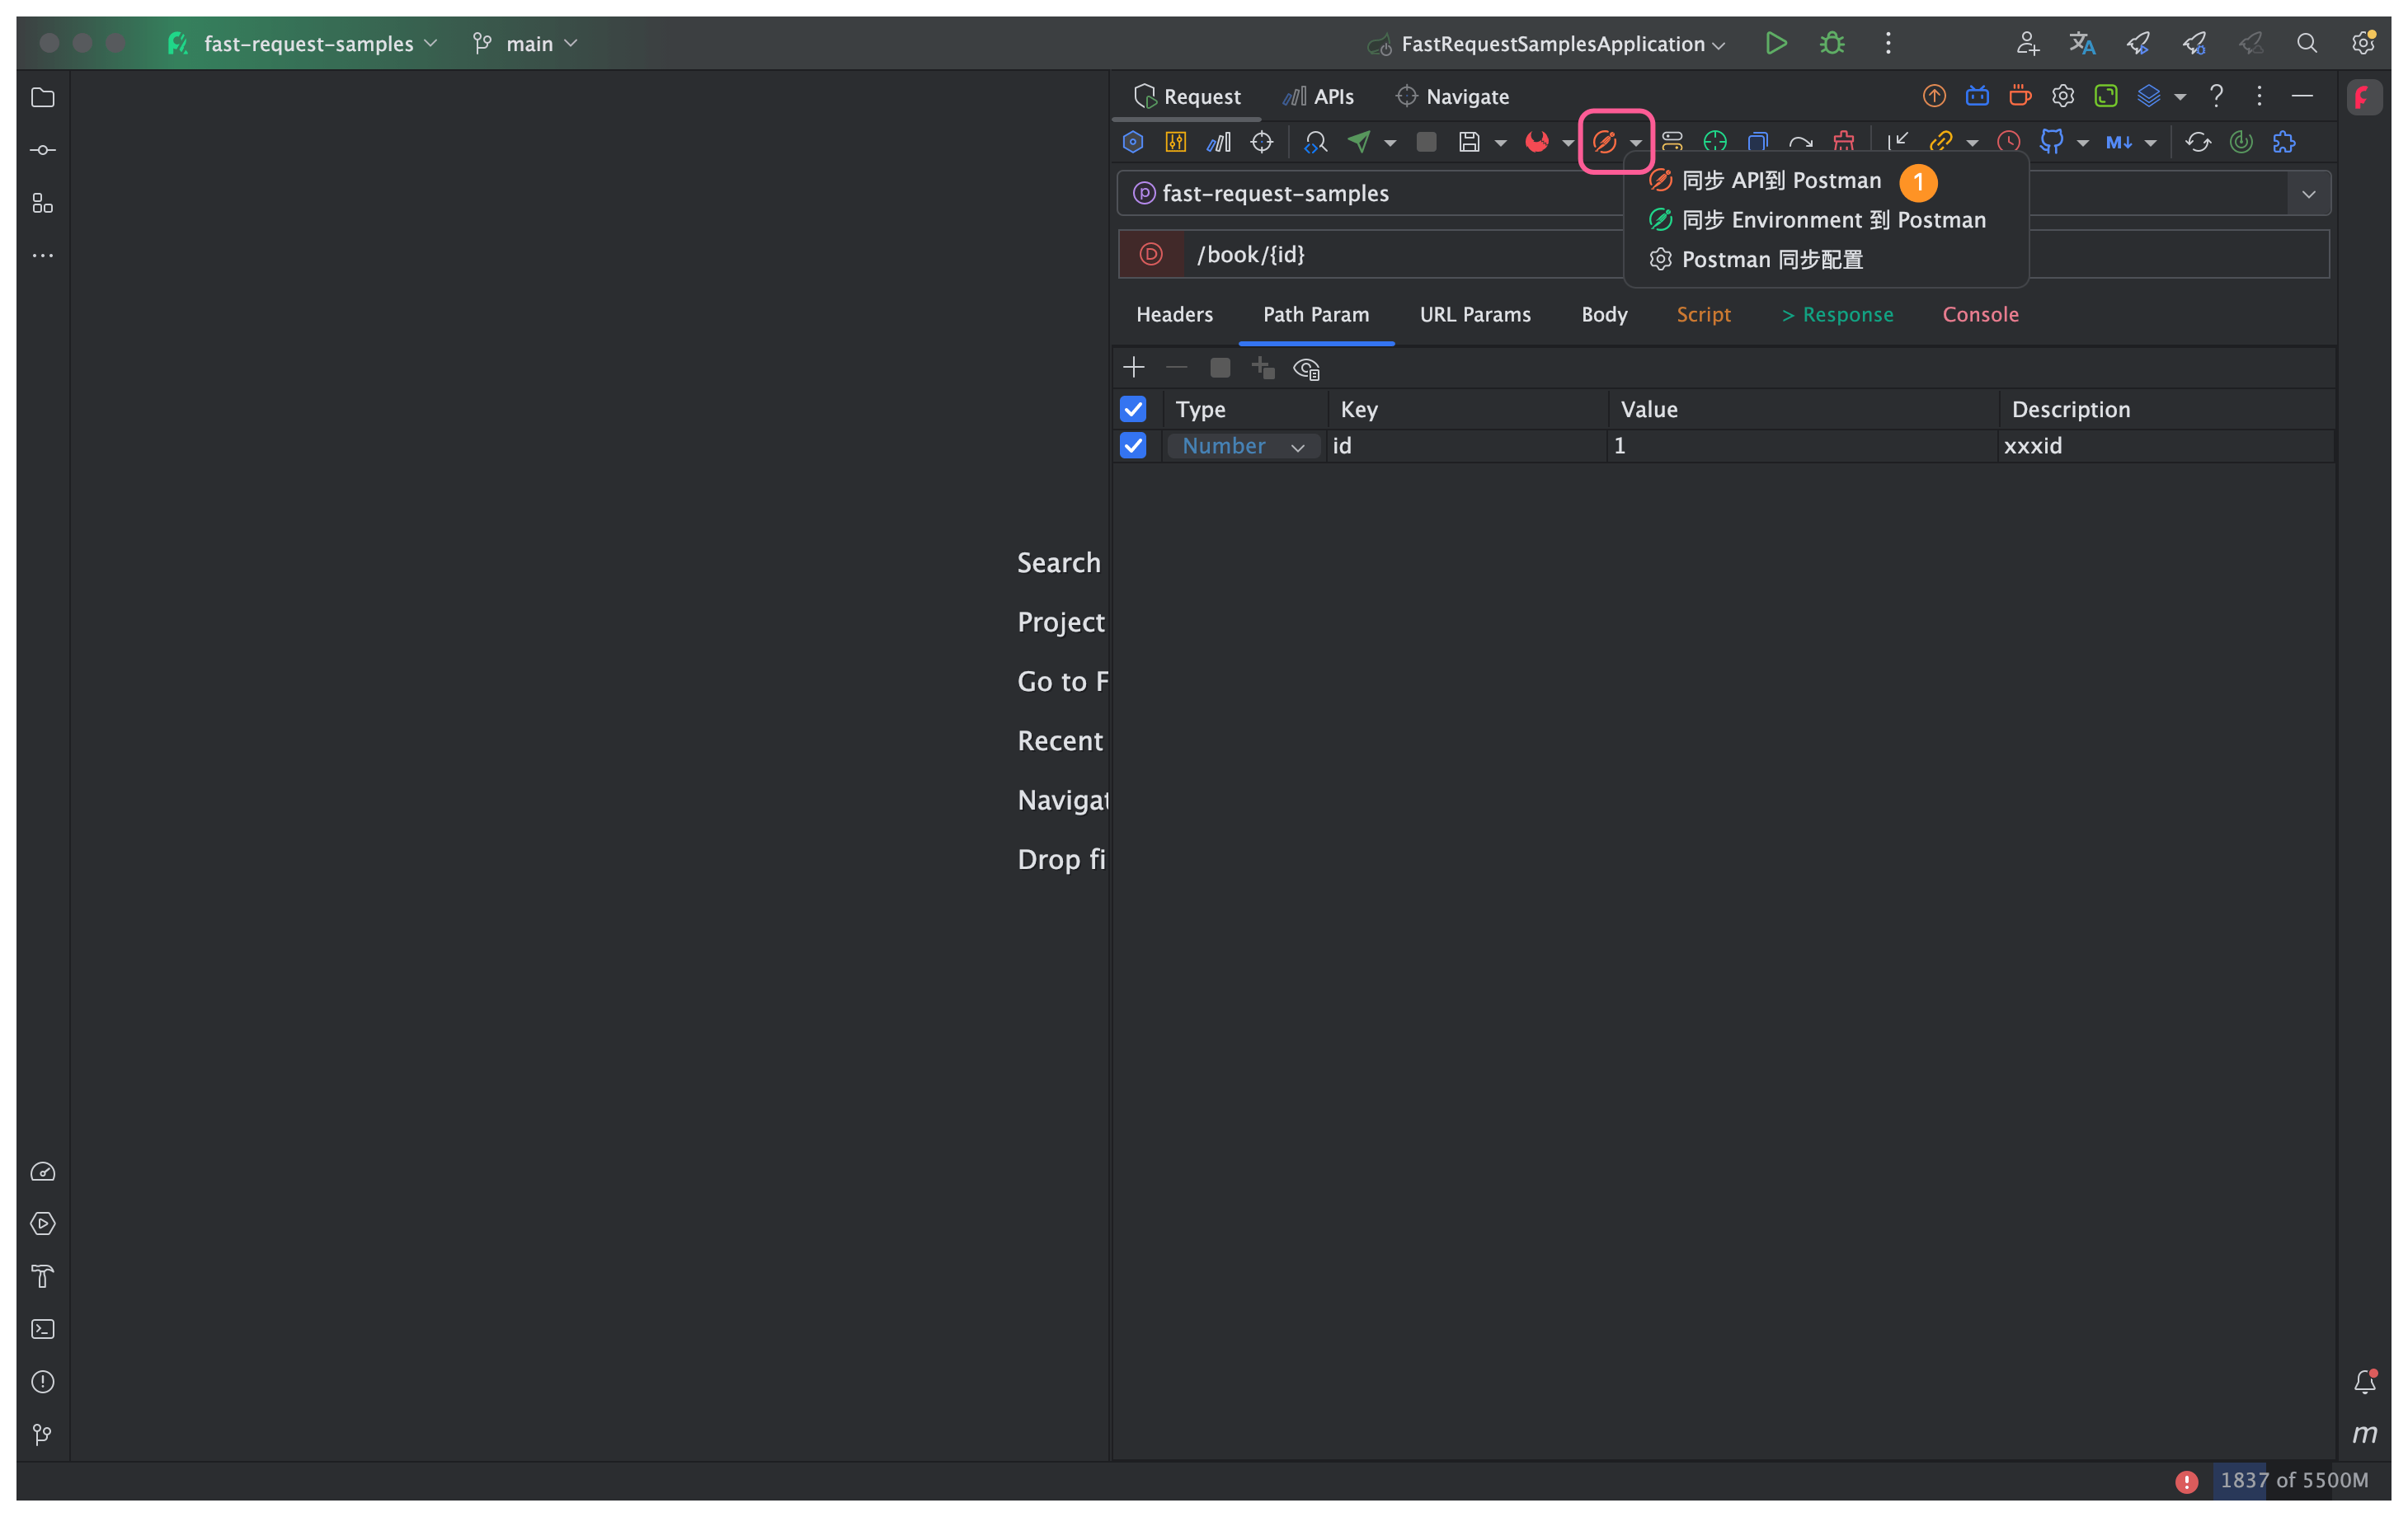Uncheck the id parameter row checkbox
The image size is (2408, 1517).
pyautogui.click(x=1133, y=446)
